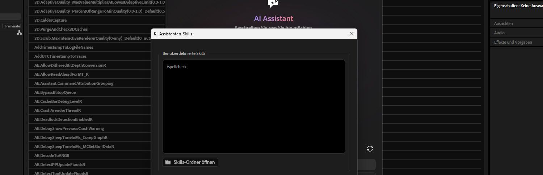Open skills folder via Skills-Ordner öffnen button
543x175 pixels.
pyautogui.click(x=190, y=162)
